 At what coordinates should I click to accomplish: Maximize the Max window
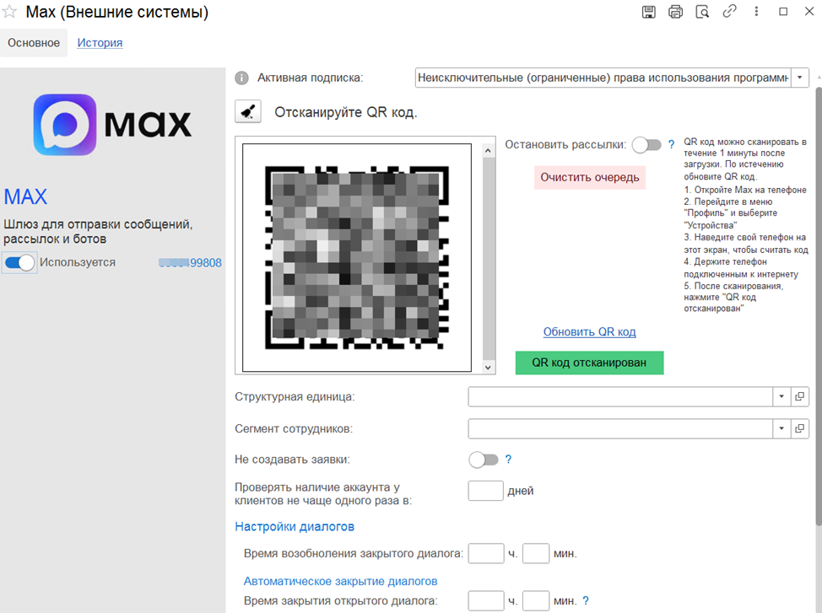coord(783,12)
